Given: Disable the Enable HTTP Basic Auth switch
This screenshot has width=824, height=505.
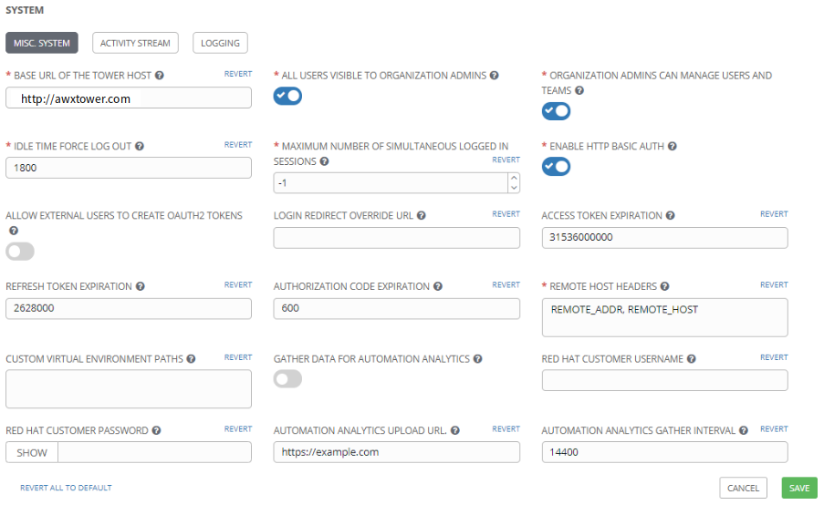Looking at the screenshot, I should tap(556, 167).
